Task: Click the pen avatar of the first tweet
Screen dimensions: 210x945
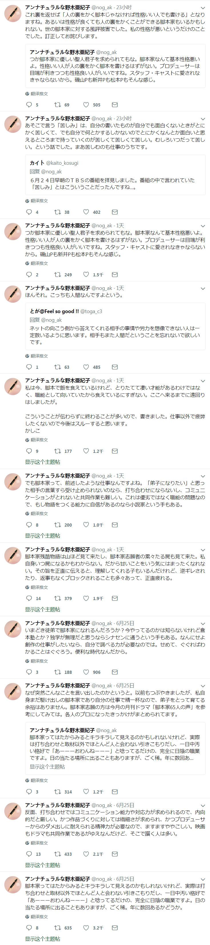Action: pos(13,14)
